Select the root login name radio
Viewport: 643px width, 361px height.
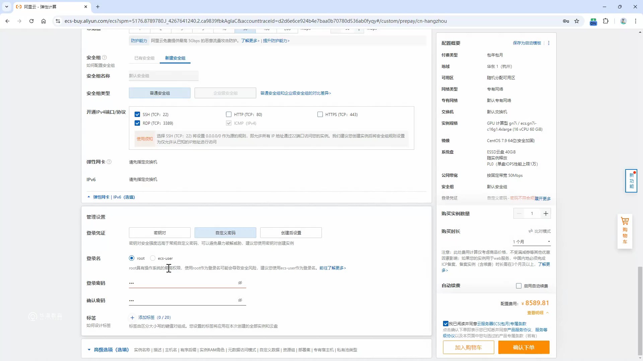point(132,258)
